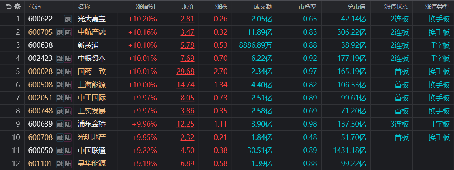Click 陆 badge on 国药一致 row
This screenshot has width=454, height=170.
pyautogui.click(x=68, y=72)
